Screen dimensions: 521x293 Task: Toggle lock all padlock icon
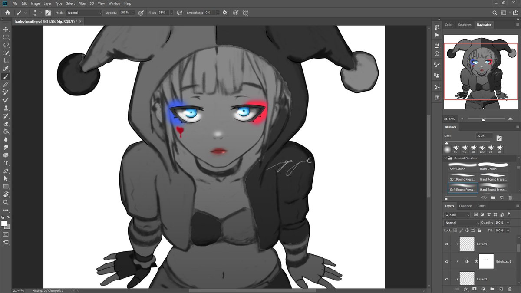[x=480, y=230]
